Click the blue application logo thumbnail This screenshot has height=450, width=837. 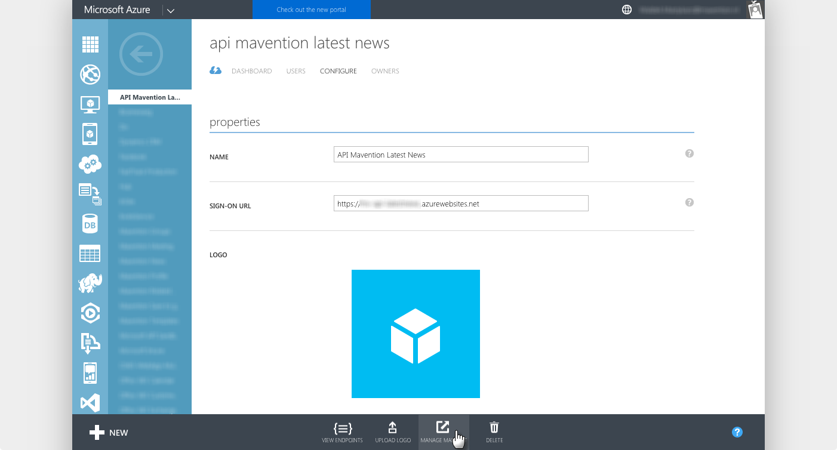coord(416,334)
